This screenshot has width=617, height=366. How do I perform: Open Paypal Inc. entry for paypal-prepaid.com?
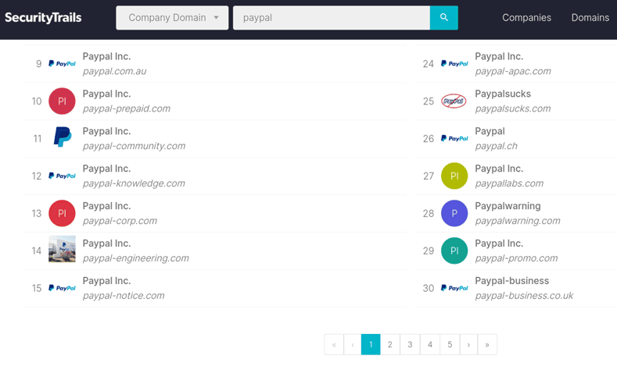pos(106,94)
